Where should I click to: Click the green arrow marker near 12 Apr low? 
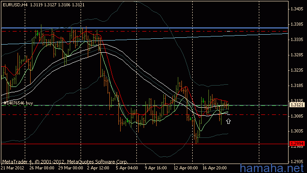coord(190,119)
